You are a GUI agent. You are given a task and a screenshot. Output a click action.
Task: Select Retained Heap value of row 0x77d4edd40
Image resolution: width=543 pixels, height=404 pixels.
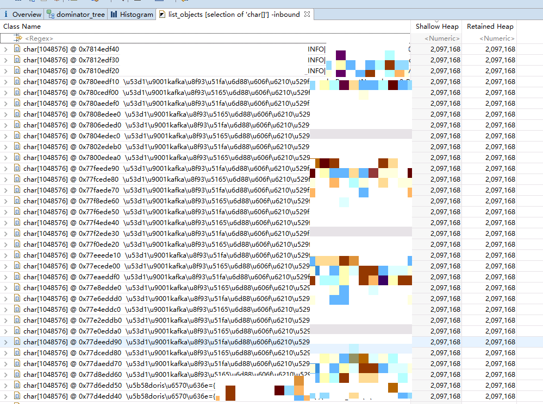[500, 396]
